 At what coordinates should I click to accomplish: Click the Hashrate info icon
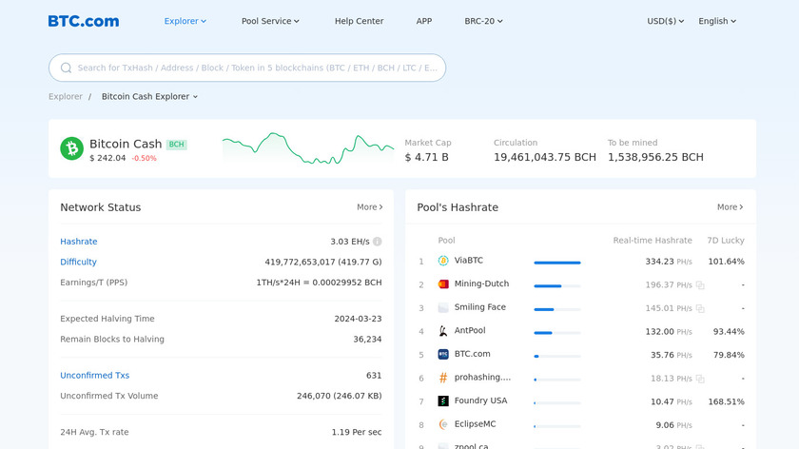pyautogui.click(x=378, y=242)
